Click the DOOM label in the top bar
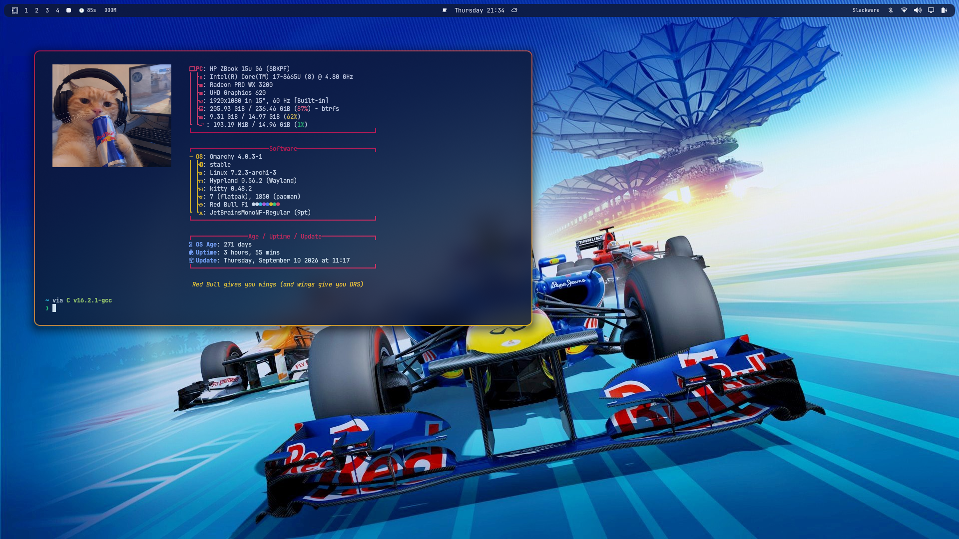Image resolution: width=959 pixels, height=539 pixels. click(110, 10)
